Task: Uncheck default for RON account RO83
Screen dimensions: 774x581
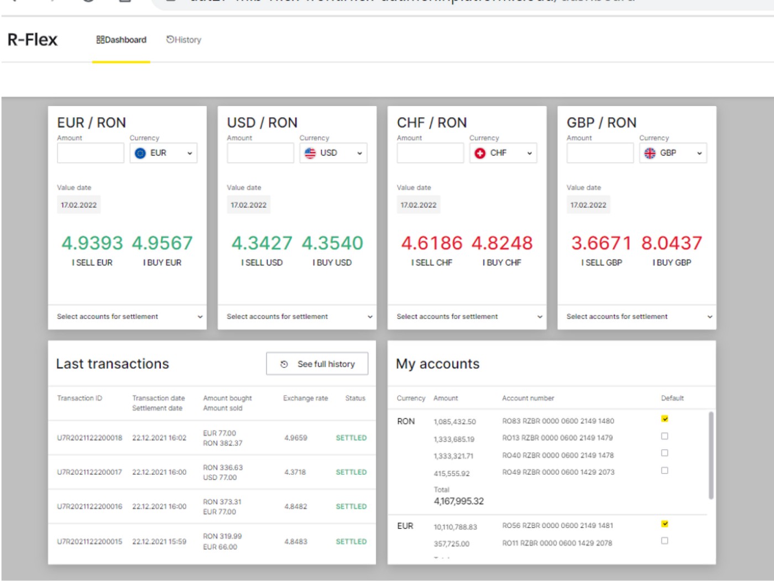Action: (664, 418)
